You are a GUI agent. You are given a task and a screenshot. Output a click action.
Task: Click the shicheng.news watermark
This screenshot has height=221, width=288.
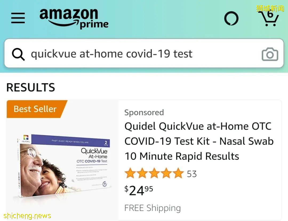click(x=27, y=215)
